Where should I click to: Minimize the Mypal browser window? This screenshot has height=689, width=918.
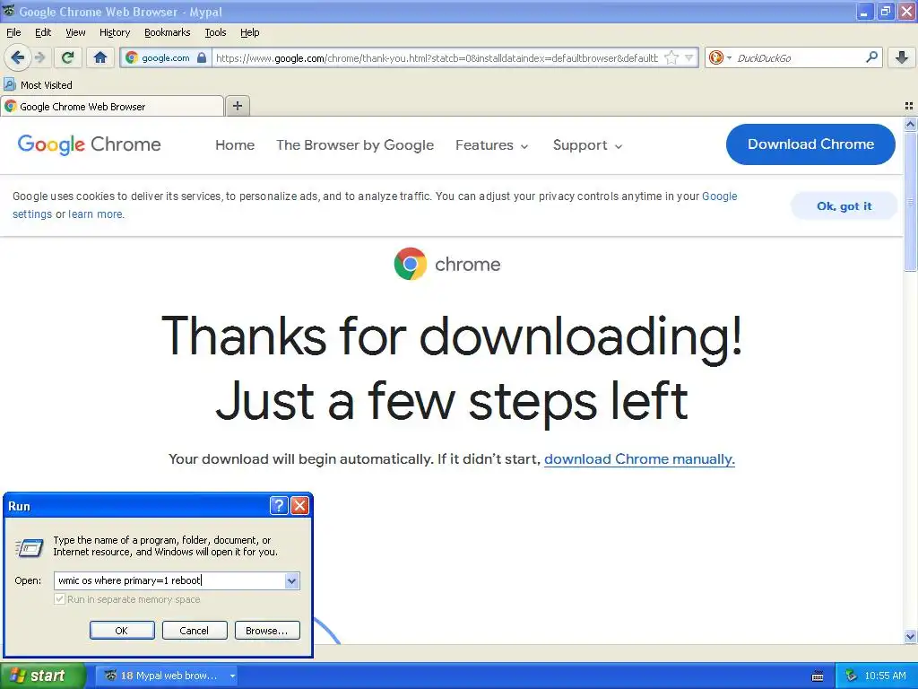[865, 11]
